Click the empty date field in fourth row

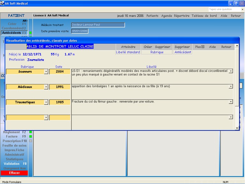click(60, 118)
